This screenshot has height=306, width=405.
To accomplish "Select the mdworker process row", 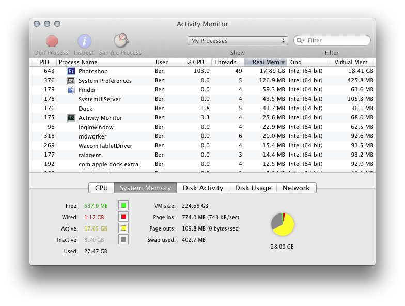I will [202, 136].
